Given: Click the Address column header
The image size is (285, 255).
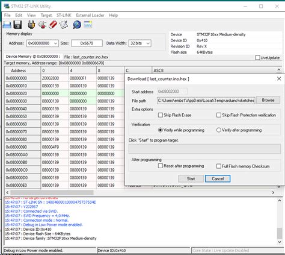Looking at the screenshot, I should 22,71.
